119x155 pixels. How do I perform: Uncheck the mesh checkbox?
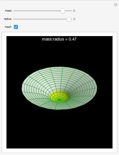pos(16,27)
